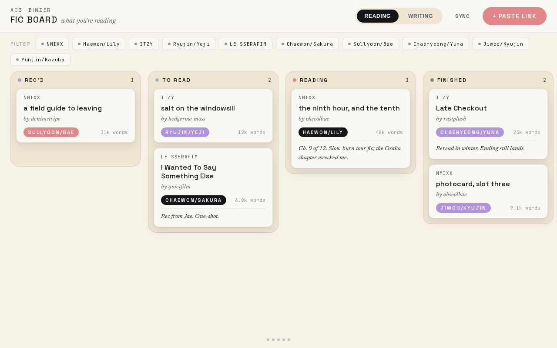Toggle the LE SSERAFIM filter chip
Screen dimensions: 557x348
245,44
